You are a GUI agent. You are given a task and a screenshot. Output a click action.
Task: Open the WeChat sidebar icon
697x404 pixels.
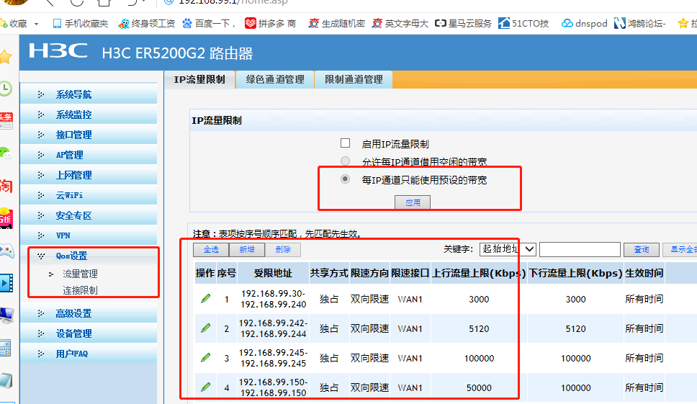(5, 154)
